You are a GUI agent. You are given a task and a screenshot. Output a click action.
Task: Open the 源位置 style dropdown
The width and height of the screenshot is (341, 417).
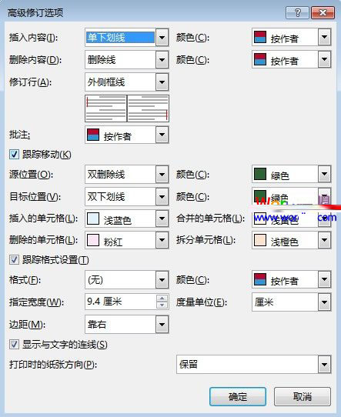point(162,175)
